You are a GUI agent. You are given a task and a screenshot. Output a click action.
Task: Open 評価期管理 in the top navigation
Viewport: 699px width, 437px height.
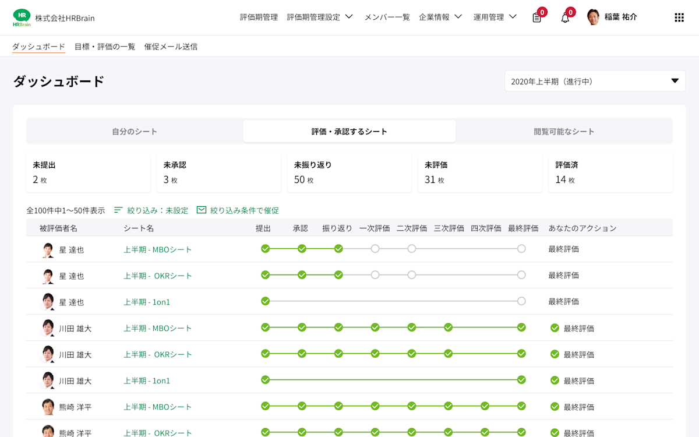coord(259,17)
